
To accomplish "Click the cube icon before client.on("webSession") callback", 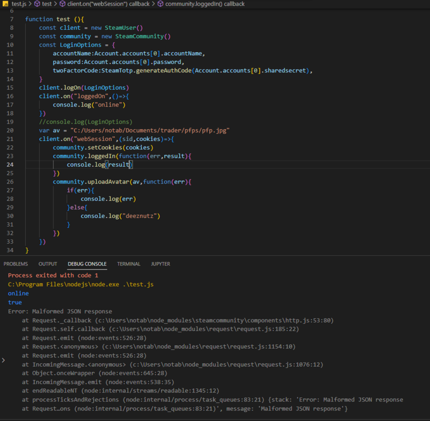I will point(63,4).
